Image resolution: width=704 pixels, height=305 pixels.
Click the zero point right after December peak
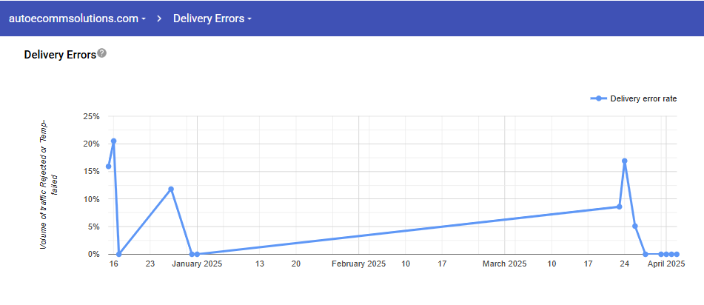pyautogui.click(x=118, y=254)
